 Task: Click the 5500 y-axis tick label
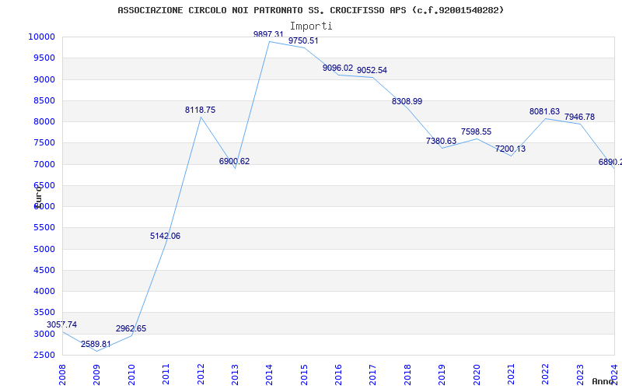pyautogui.click(x=44, y=228)
